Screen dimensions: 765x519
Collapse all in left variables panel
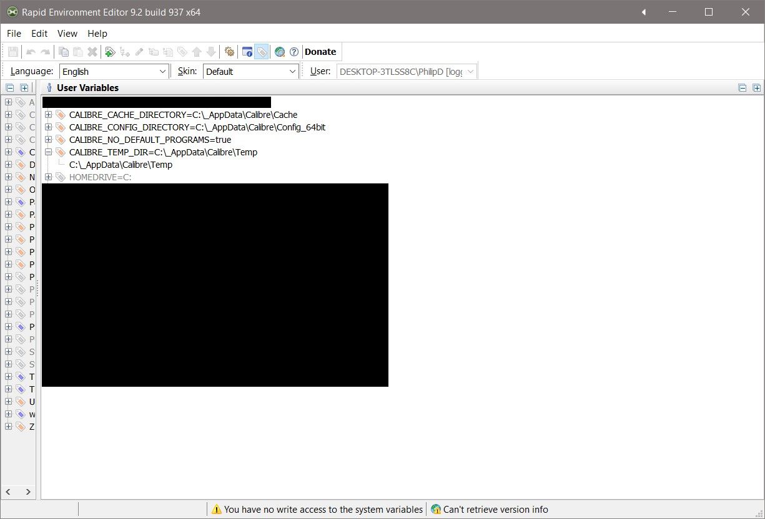pyautogui.click(x=10, y=88)
